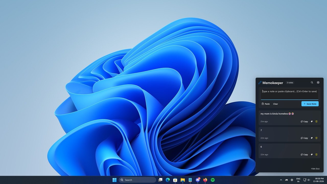Screen dimensions: 327x184
Task: Hide the panel via Hide (Esc)
Action: (x=315, y=169)
